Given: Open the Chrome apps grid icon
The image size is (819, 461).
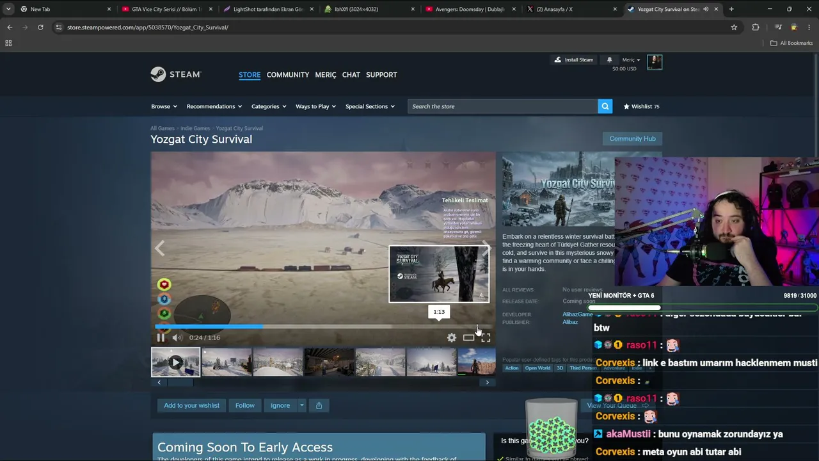Looking at the screenshot, I should click(8, 43).
